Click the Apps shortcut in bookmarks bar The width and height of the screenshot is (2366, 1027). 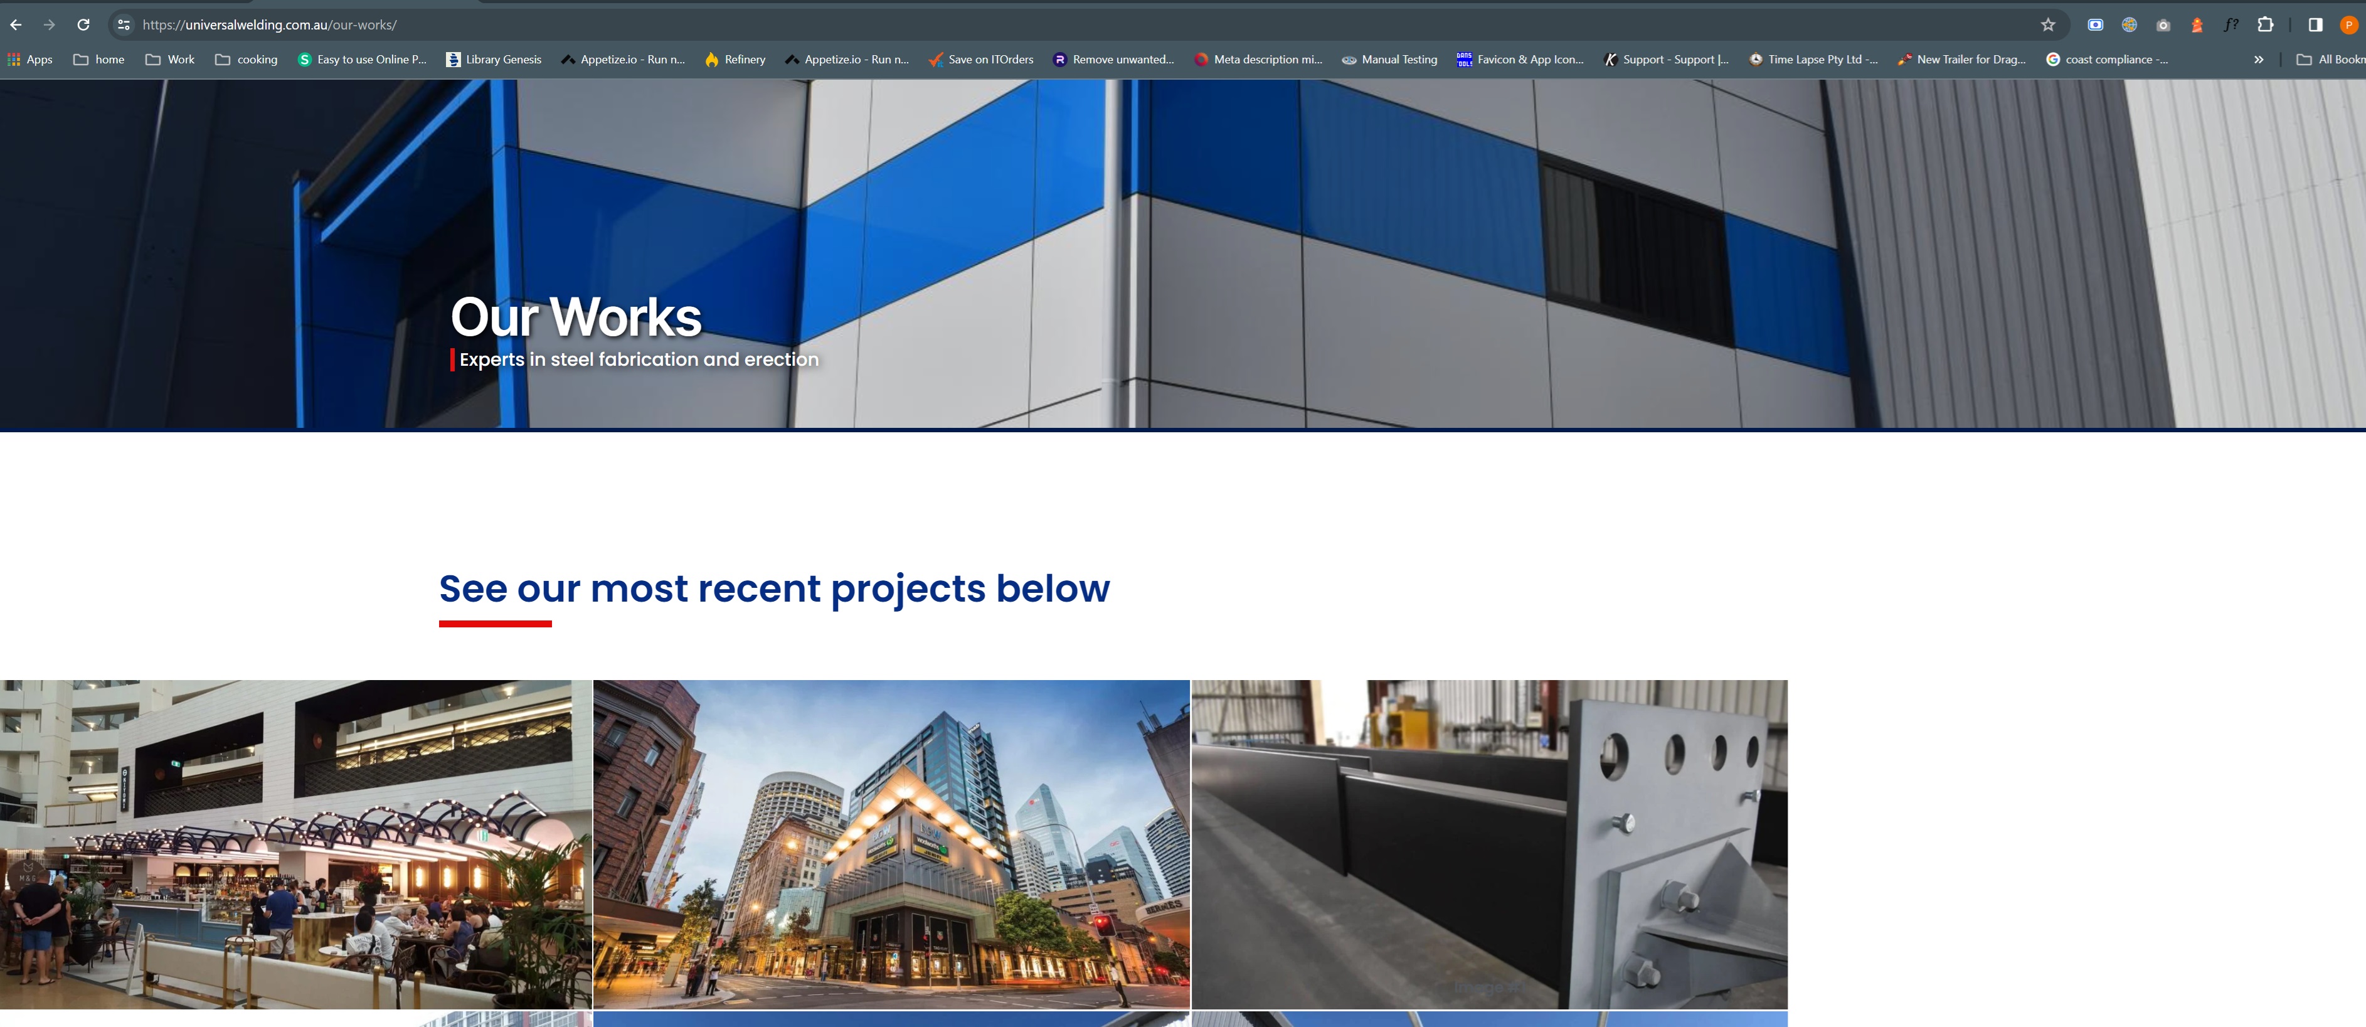coord(30,60)
